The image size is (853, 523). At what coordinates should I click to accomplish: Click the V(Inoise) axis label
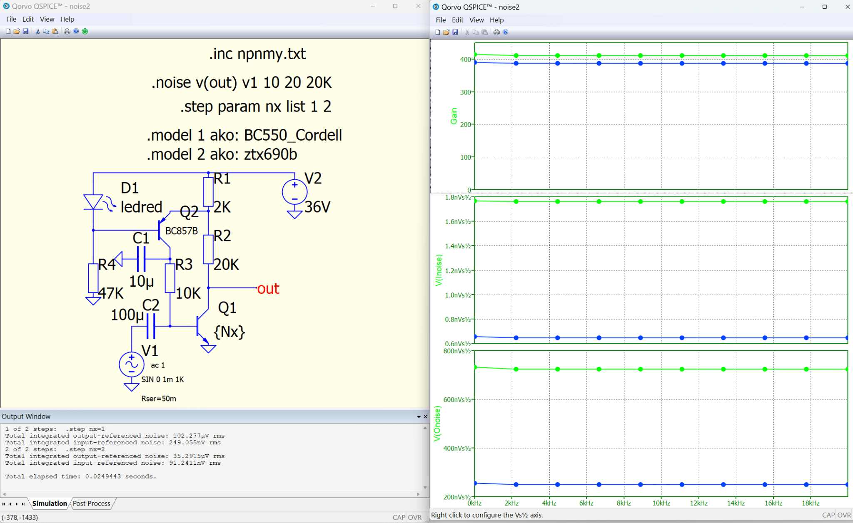point(438,270)
